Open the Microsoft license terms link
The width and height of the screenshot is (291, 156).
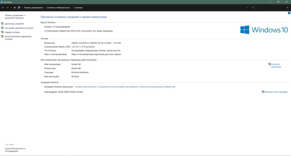[x=125, y=87]
